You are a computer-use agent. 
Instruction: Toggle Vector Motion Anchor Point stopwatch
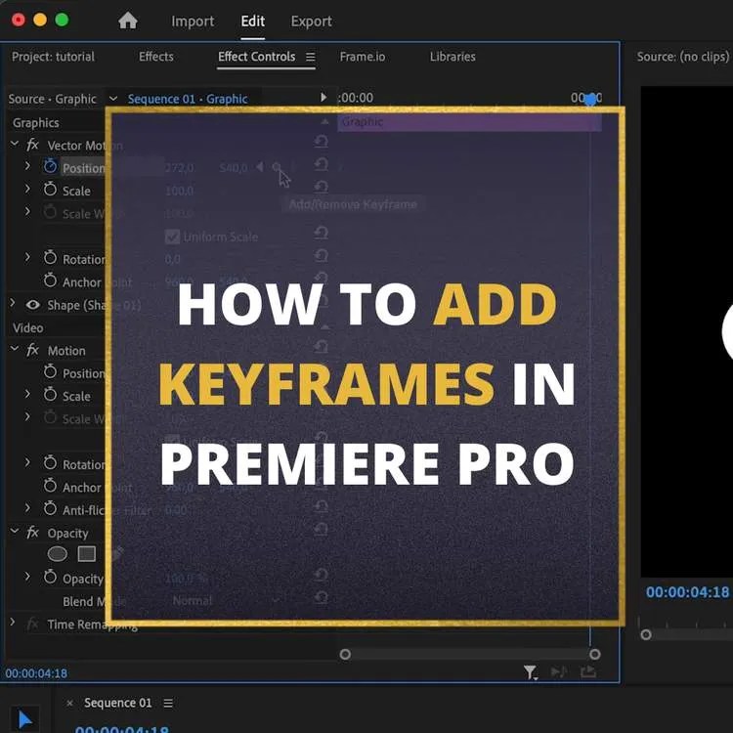pos(50,280)
